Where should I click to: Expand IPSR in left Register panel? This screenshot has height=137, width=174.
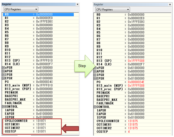pyautogui.click(x=3, y=75)
